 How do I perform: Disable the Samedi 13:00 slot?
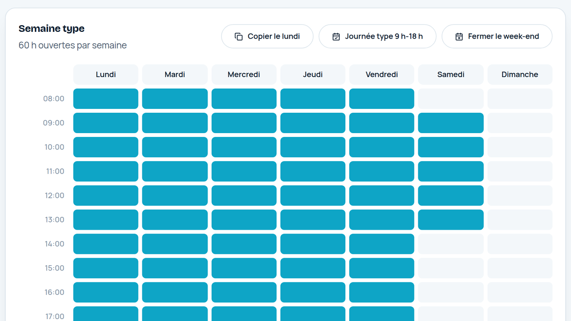tap(451, 220)
